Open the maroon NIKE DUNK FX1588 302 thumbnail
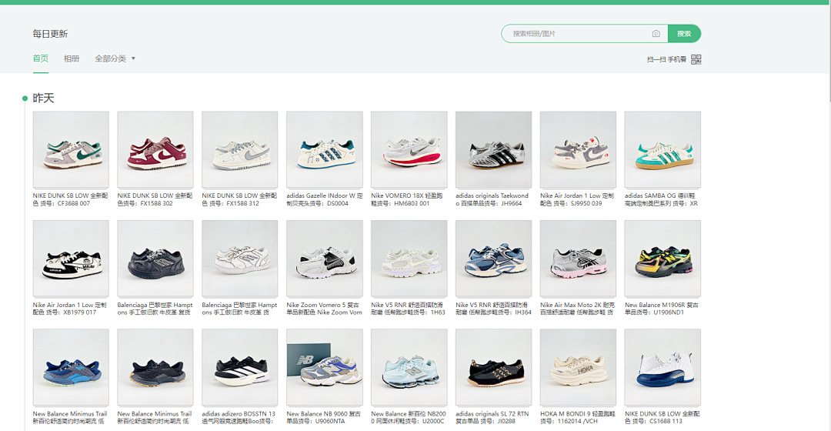Image resolution: width=831 pixels, height=431 pixels. coord(155,149)
